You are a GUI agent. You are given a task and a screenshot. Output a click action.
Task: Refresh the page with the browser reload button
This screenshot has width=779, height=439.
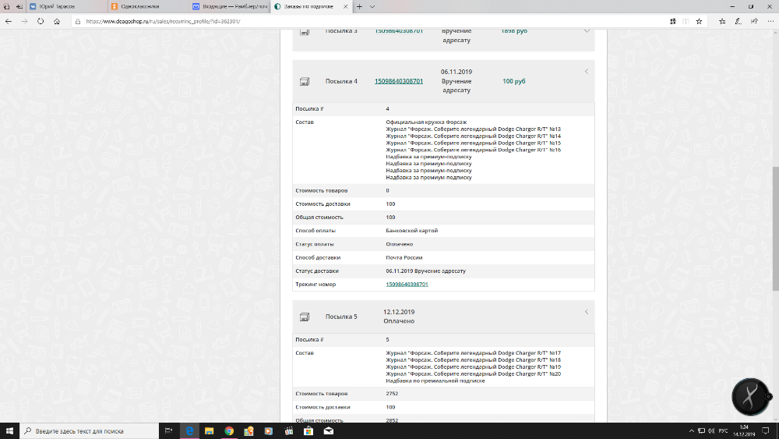(41, 21)
